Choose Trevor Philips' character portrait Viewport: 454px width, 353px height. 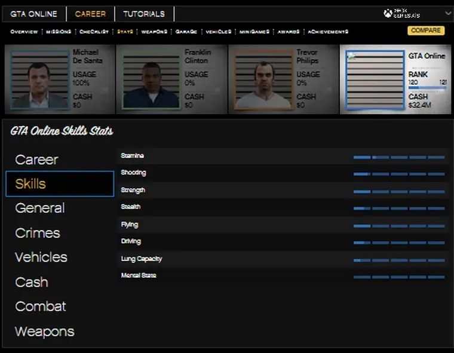[x=263, y=79]
